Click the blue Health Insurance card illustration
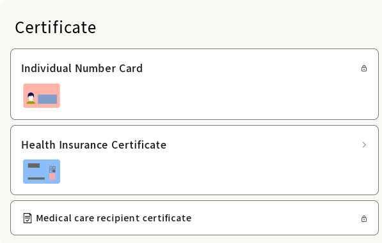382x243 pixels. tap(42, 172)
